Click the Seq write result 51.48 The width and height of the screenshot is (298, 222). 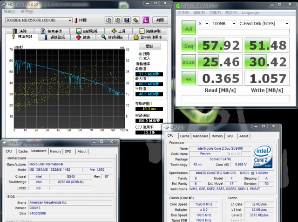coord(267,45)
